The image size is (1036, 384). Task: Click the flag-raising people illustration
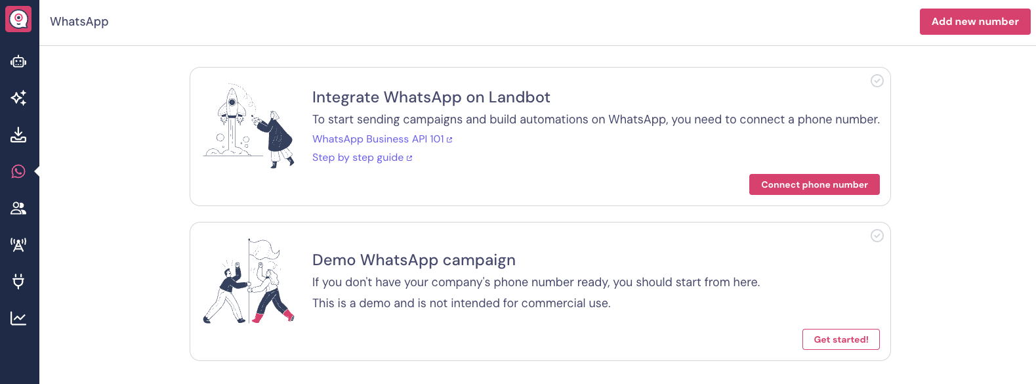click(x=249, y=281)
